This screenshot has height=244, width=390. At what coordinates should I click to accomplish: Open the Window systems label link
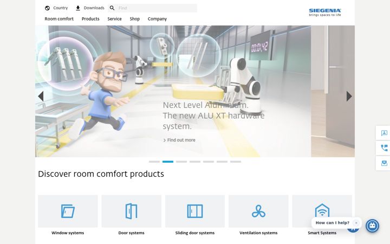68,233
